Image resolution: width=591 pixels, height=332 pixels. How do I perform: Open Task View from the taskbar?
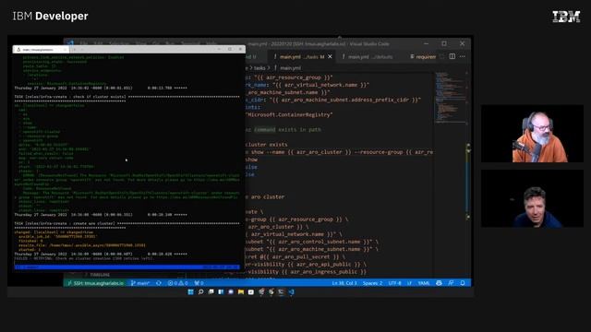click(x=211, y=291)
